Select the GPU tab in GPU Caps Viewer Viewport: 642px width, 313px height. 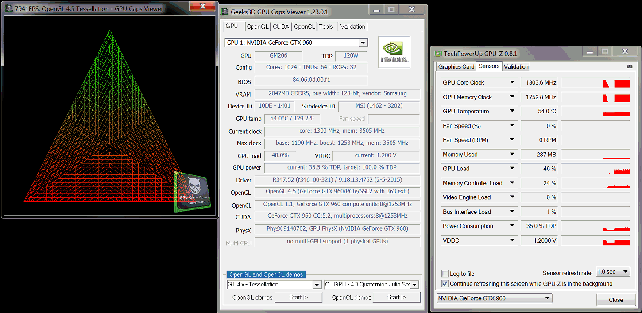point(232,26)
